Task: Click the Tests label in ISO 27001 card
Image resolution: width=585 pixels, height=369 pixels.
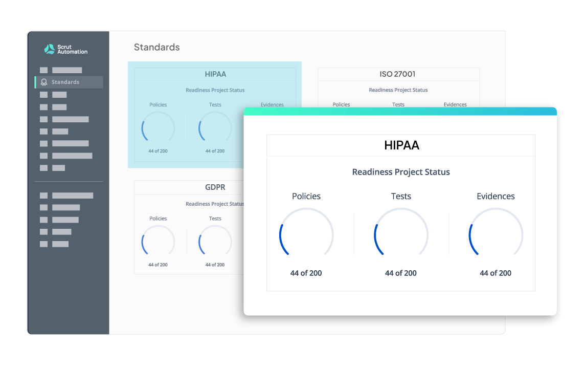Action: (398, 104)
